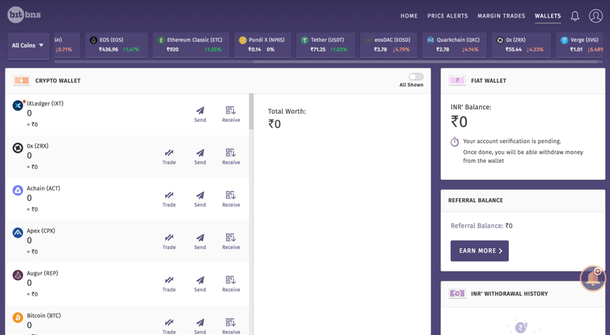The width and height of the screenshot is (610, 335).
Task: Select Quarkchain (QKC) ticker card
Action: pos(454,45)
